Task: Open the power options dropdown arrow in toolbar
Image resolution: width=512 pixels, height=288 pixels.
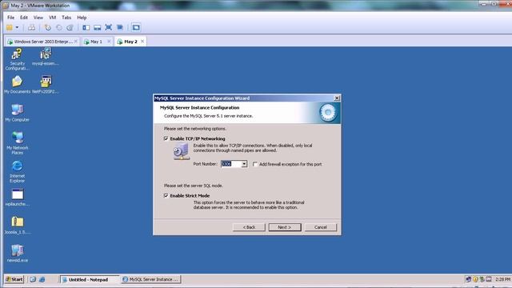Action: click(x=17, y=27)
